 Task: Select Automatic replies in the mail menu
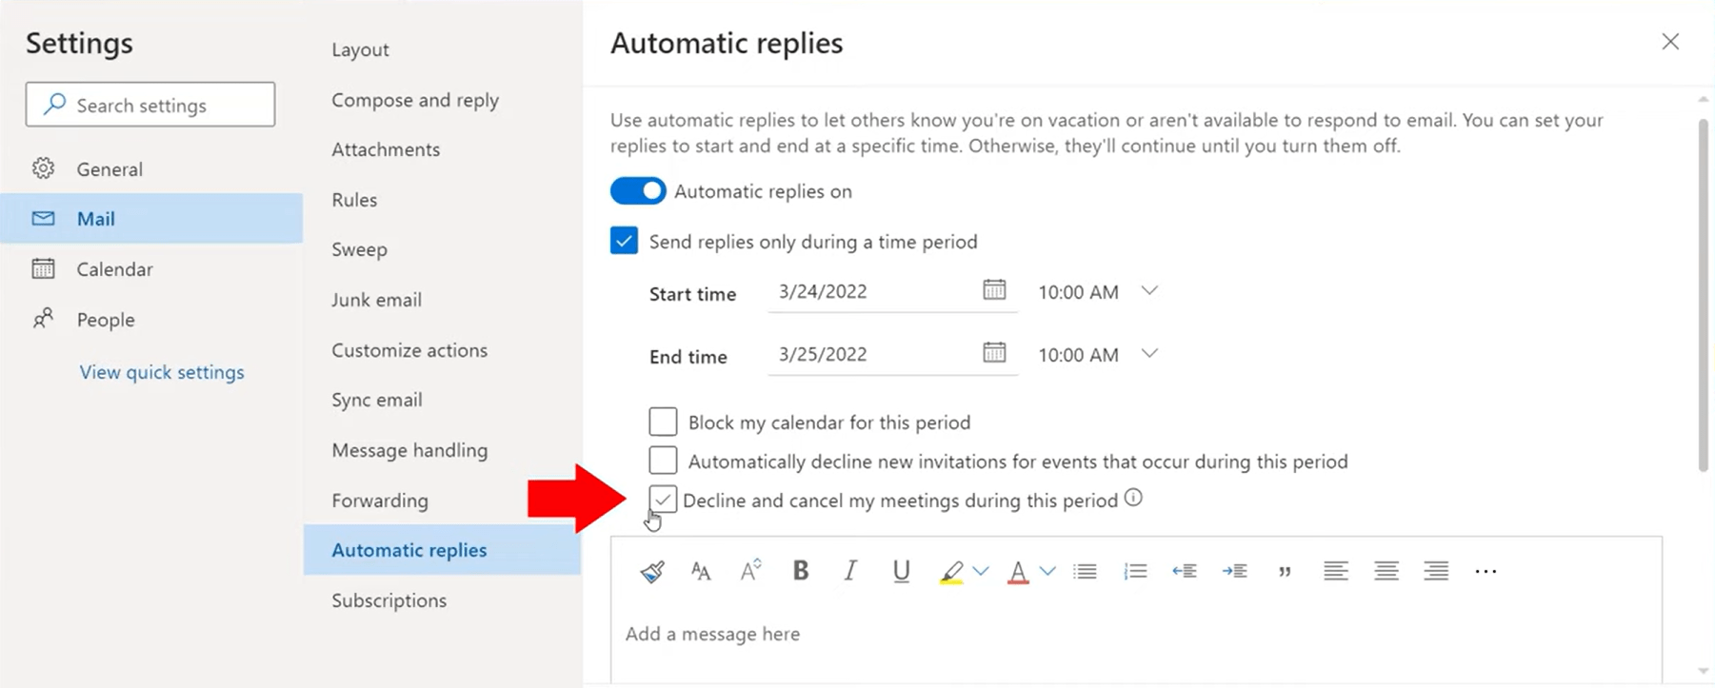click(x=442, y=550)
